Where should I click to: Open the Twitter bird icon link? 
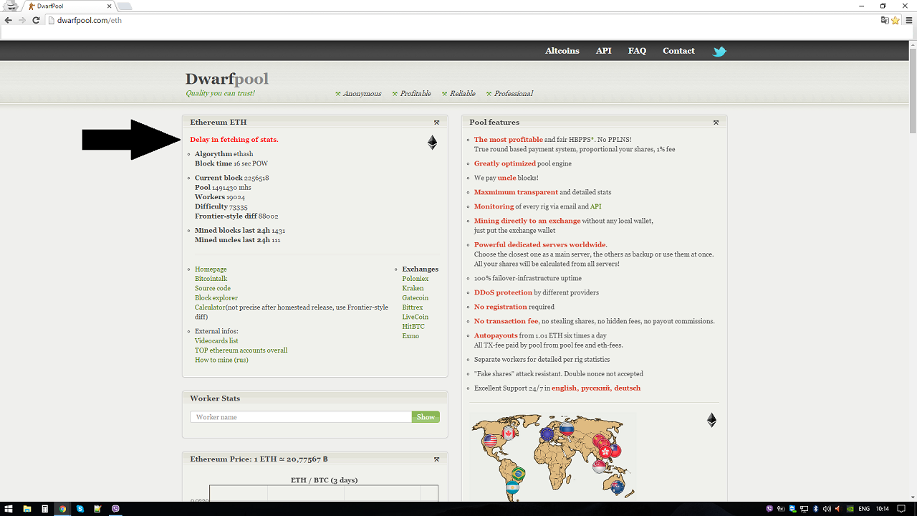pyautogui.click(x=719, y=51)
